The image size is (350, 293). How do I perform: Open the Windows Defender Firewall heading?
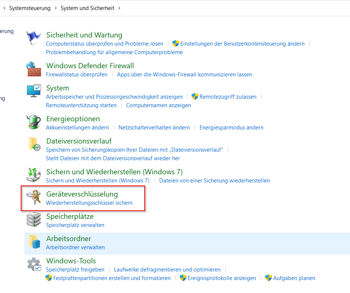(x=90, y=66)
